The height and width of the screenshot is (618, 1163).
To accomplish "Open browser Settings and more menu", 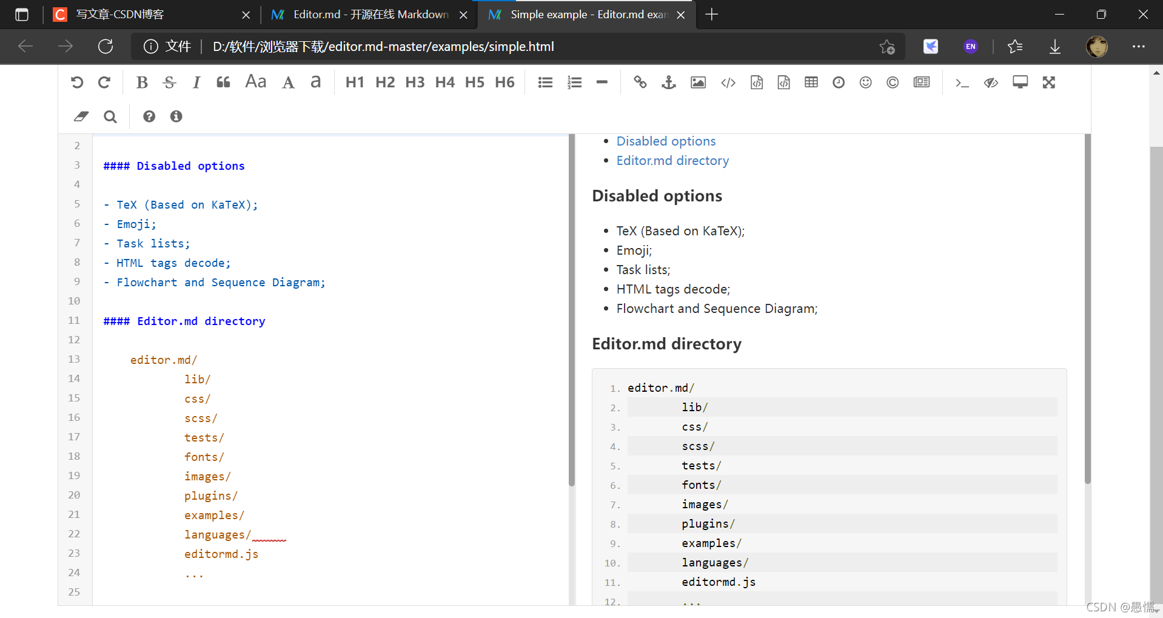I will [x=1139, y=47].
